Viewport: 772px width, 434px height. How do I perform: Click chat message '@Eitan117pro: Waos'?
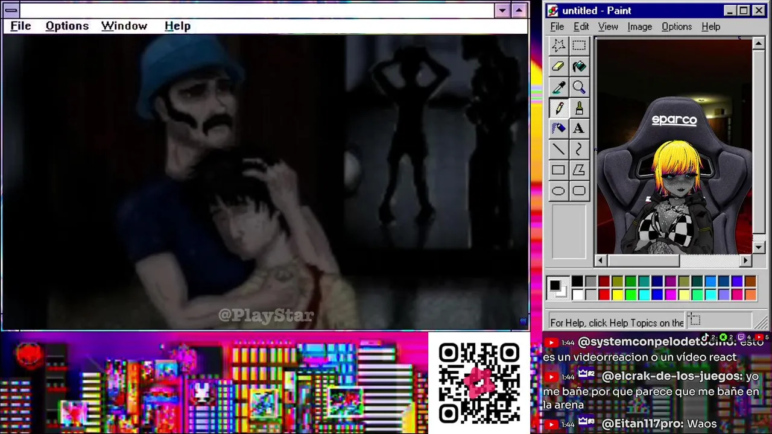click(x=659, y=424)
